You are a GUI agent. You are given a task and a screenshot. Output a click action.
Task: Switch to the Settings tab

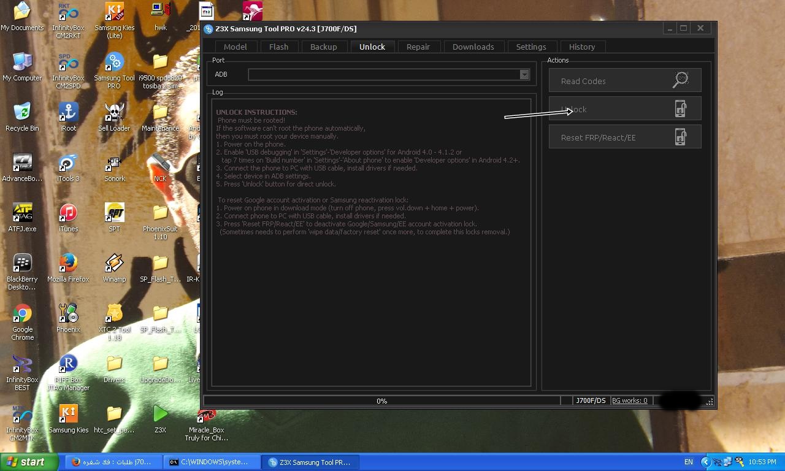[x=531, y=47]
